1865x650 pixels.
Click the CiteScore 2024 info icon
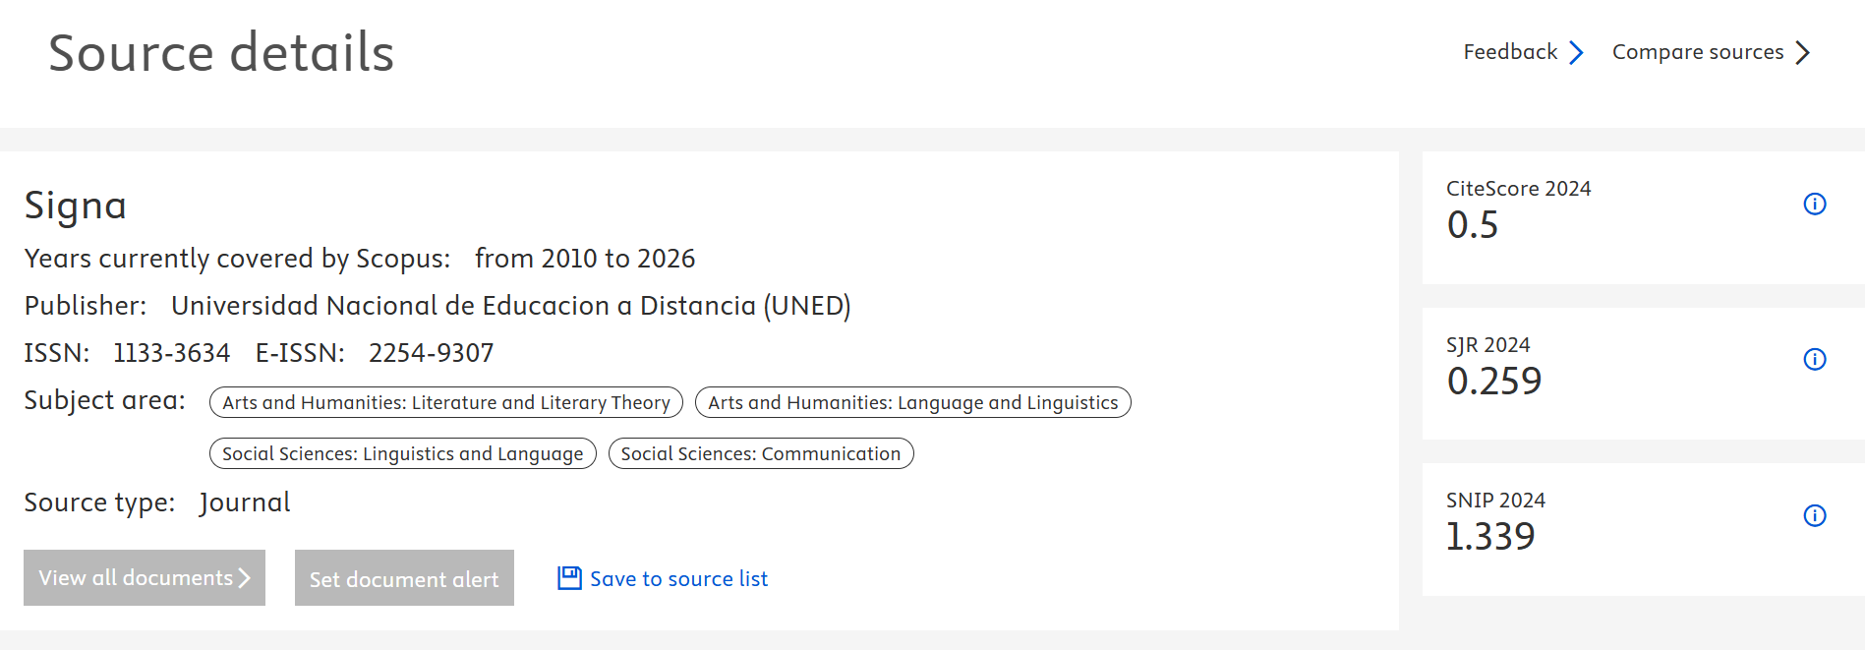point(1814,204)
